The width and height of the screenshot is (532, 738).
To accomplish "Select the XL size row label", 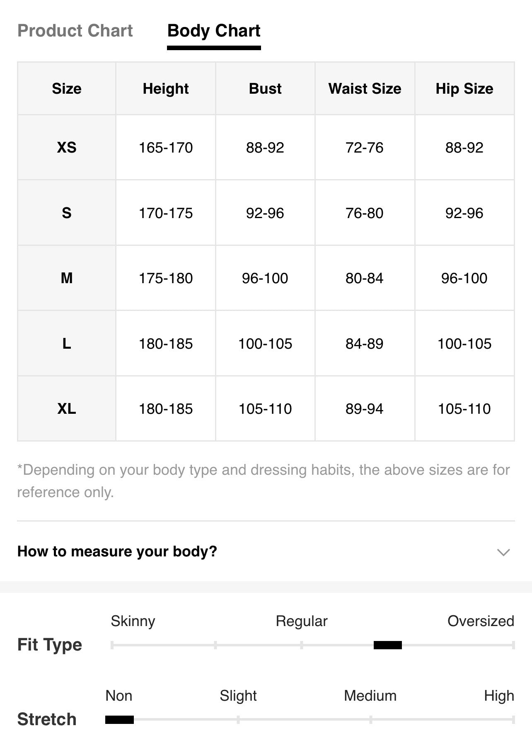I will pos(67,408).
